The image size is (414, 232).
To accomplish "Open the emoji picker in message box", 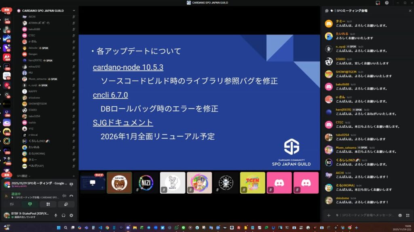I will [x=400, y=215].
